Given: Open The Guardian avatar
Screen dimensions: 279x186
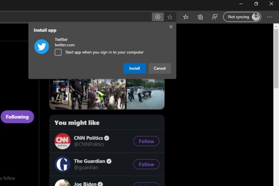Looking at the screenshot, I should (62, 164).
